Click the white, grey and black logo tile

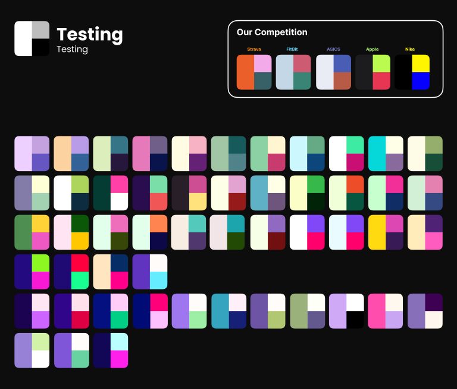(x=32, y=38)
